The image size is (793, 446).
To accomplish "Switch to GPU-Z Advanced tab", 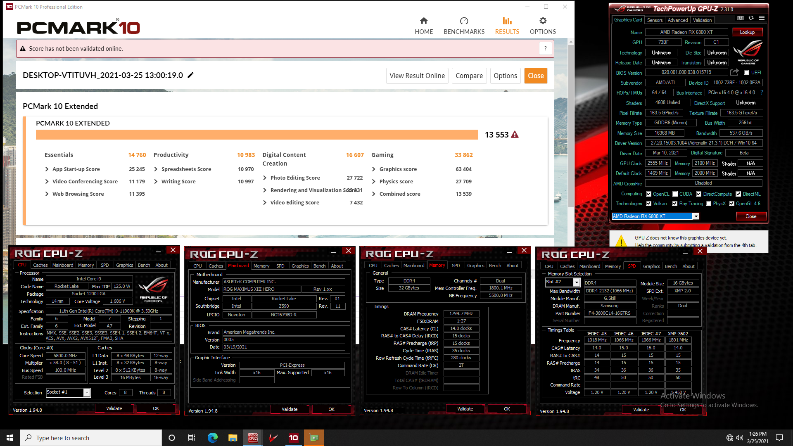I will tap(678, 20).
